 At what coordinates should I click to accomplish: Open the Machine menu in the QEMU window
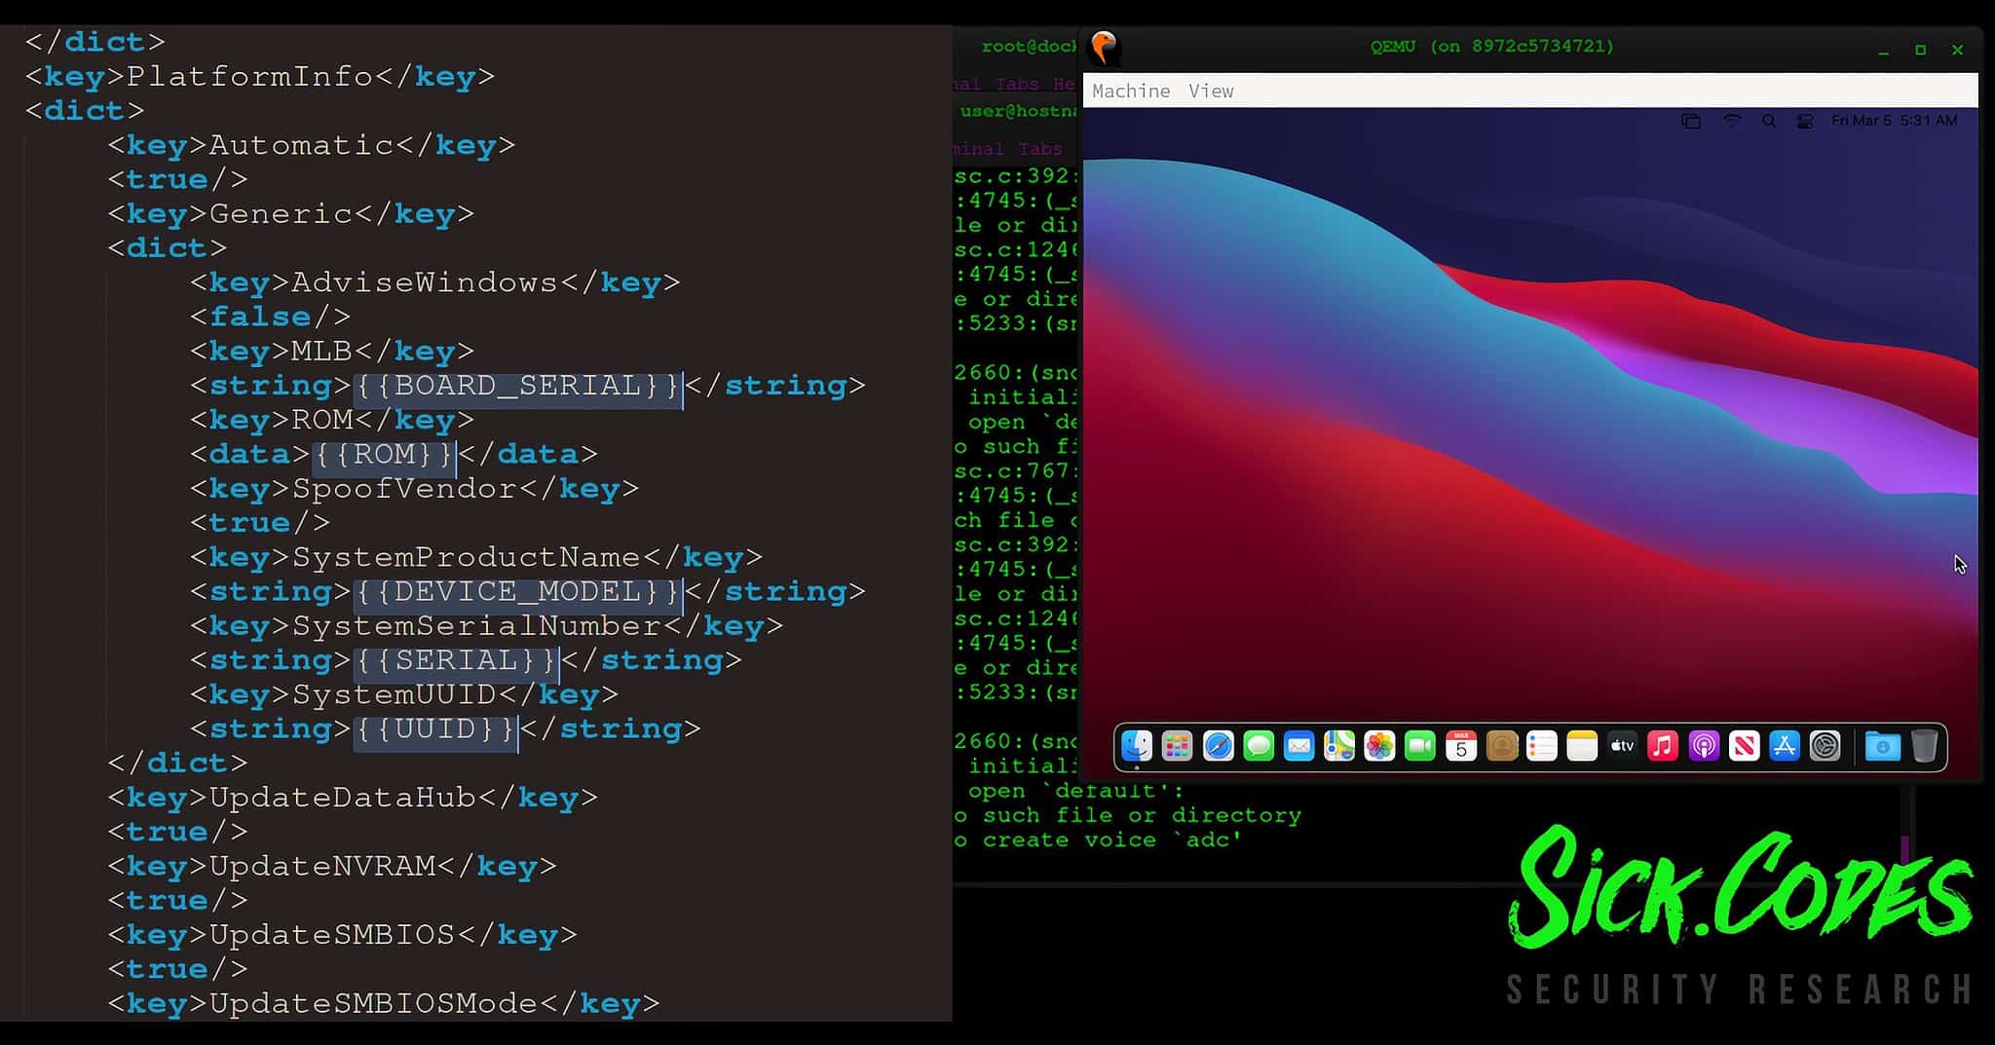[x=1130, y=91]
